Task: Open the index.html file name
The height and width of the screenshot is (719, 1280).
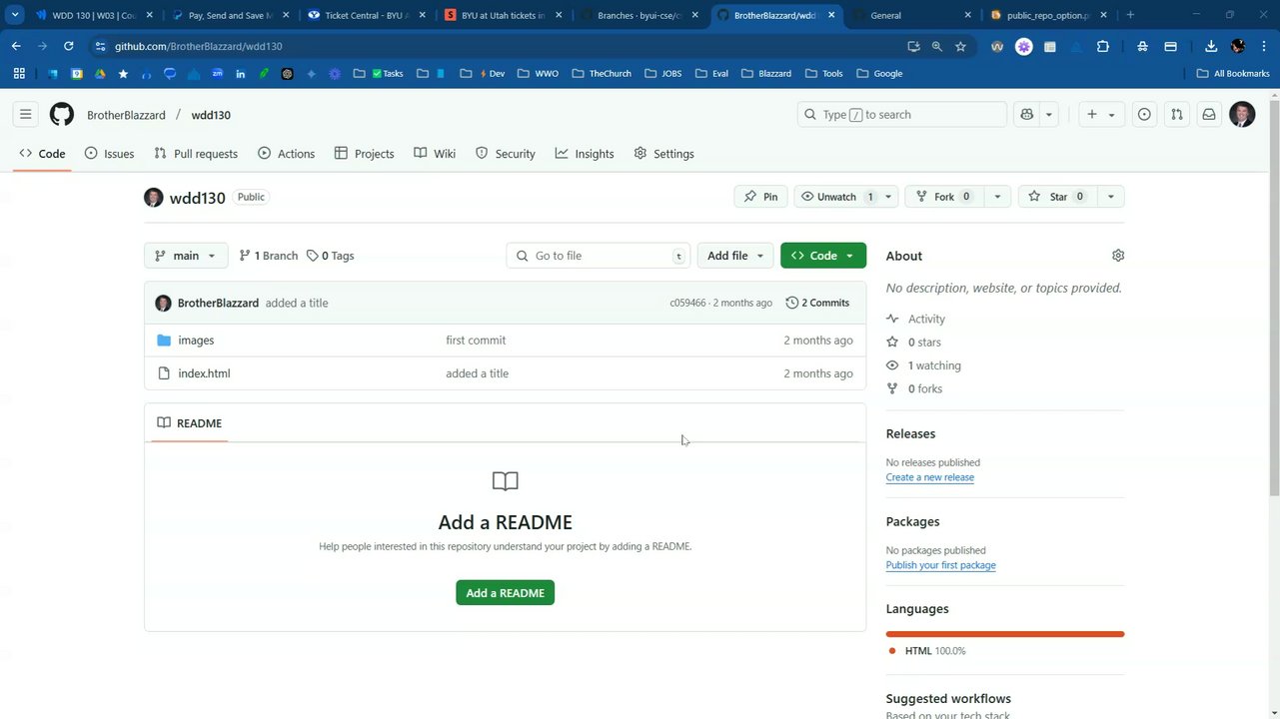Action: [x=204, y=373]
